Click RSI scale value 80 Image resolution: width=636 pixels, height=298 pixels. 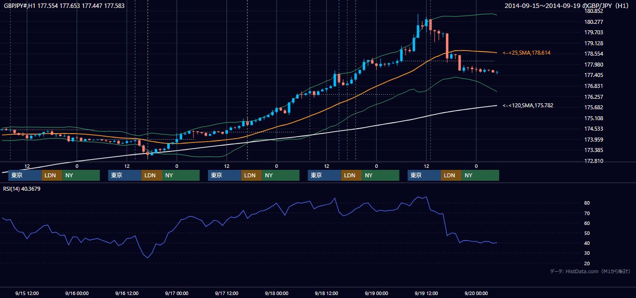point(587,203)
